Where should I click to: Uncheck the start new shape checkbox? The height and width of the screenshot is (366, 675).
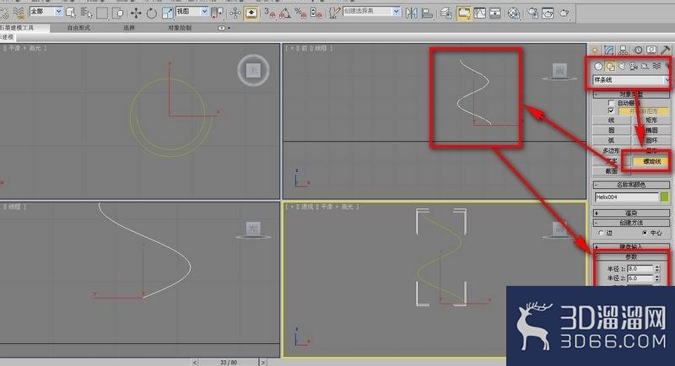(611, 111)
